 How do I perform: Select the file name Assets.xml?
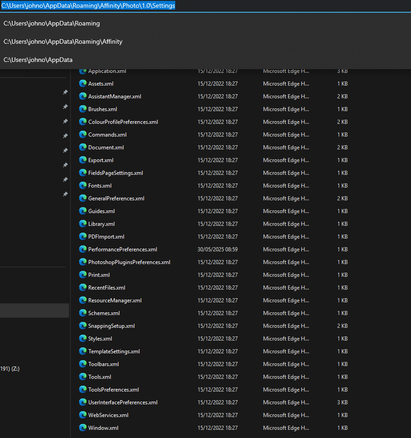pos(101,83)
